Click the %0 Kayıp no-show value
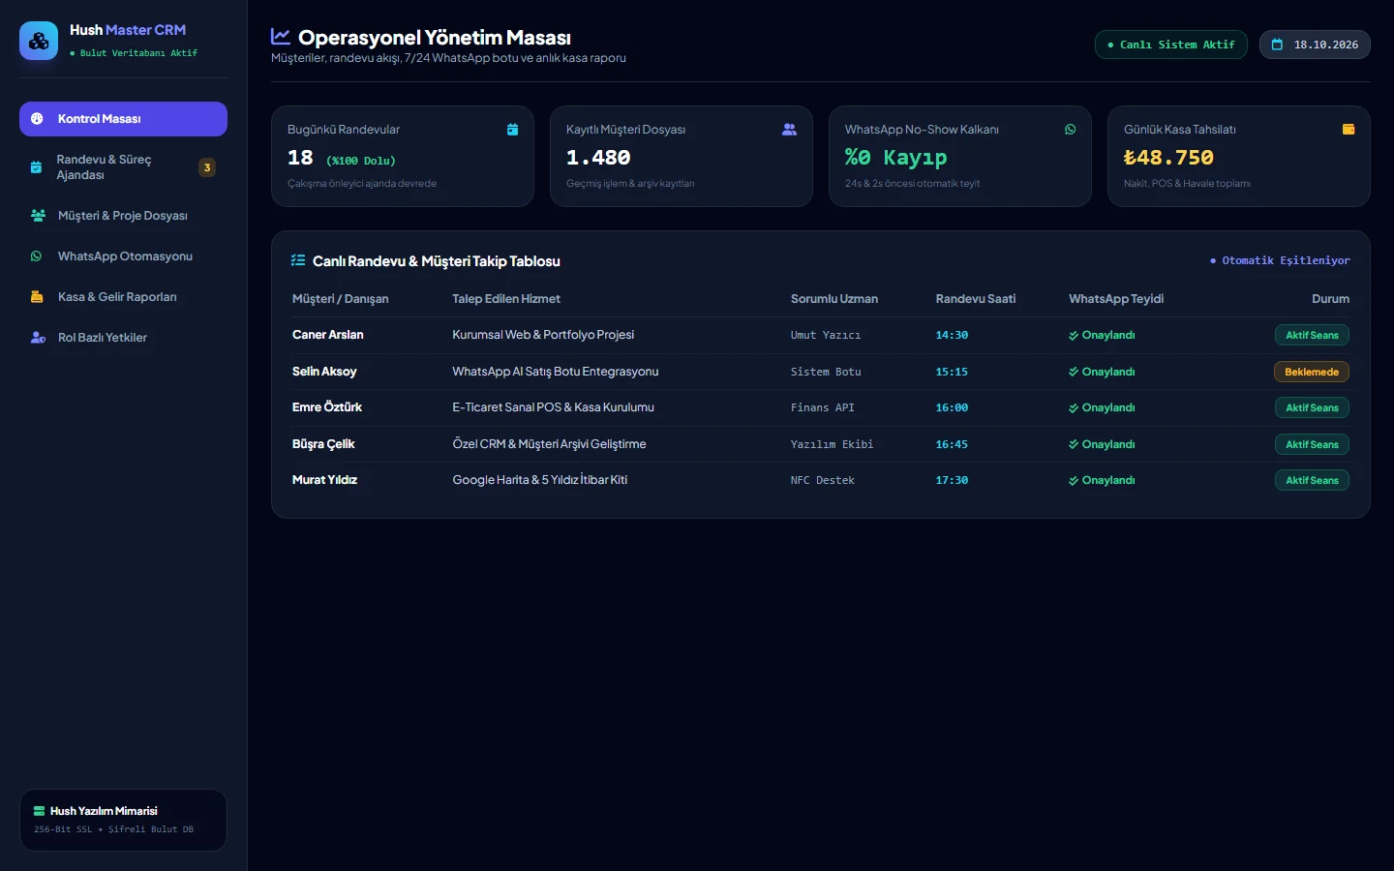Screen dimensions: 1394x871 pos(896,158)
